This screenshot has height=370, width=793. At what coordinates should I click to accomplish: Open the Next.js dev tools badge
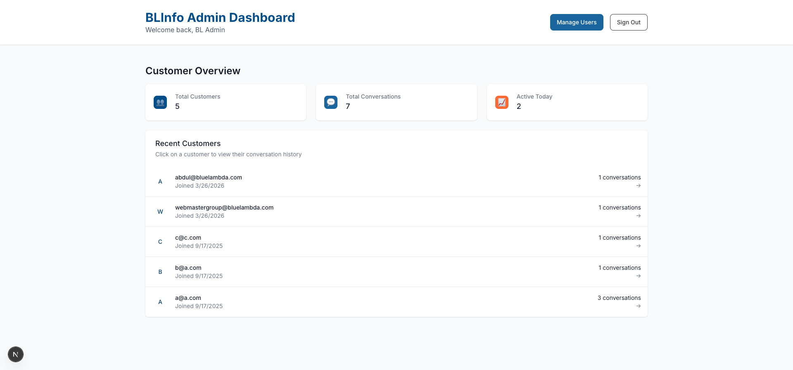[16, 354]
